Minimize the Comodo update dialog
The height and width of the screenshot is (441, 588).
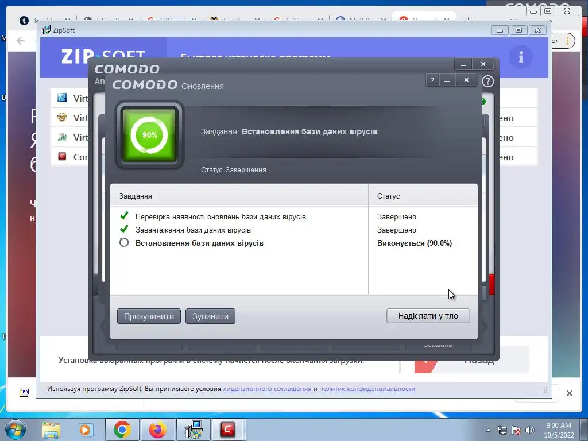coord(447,80)
